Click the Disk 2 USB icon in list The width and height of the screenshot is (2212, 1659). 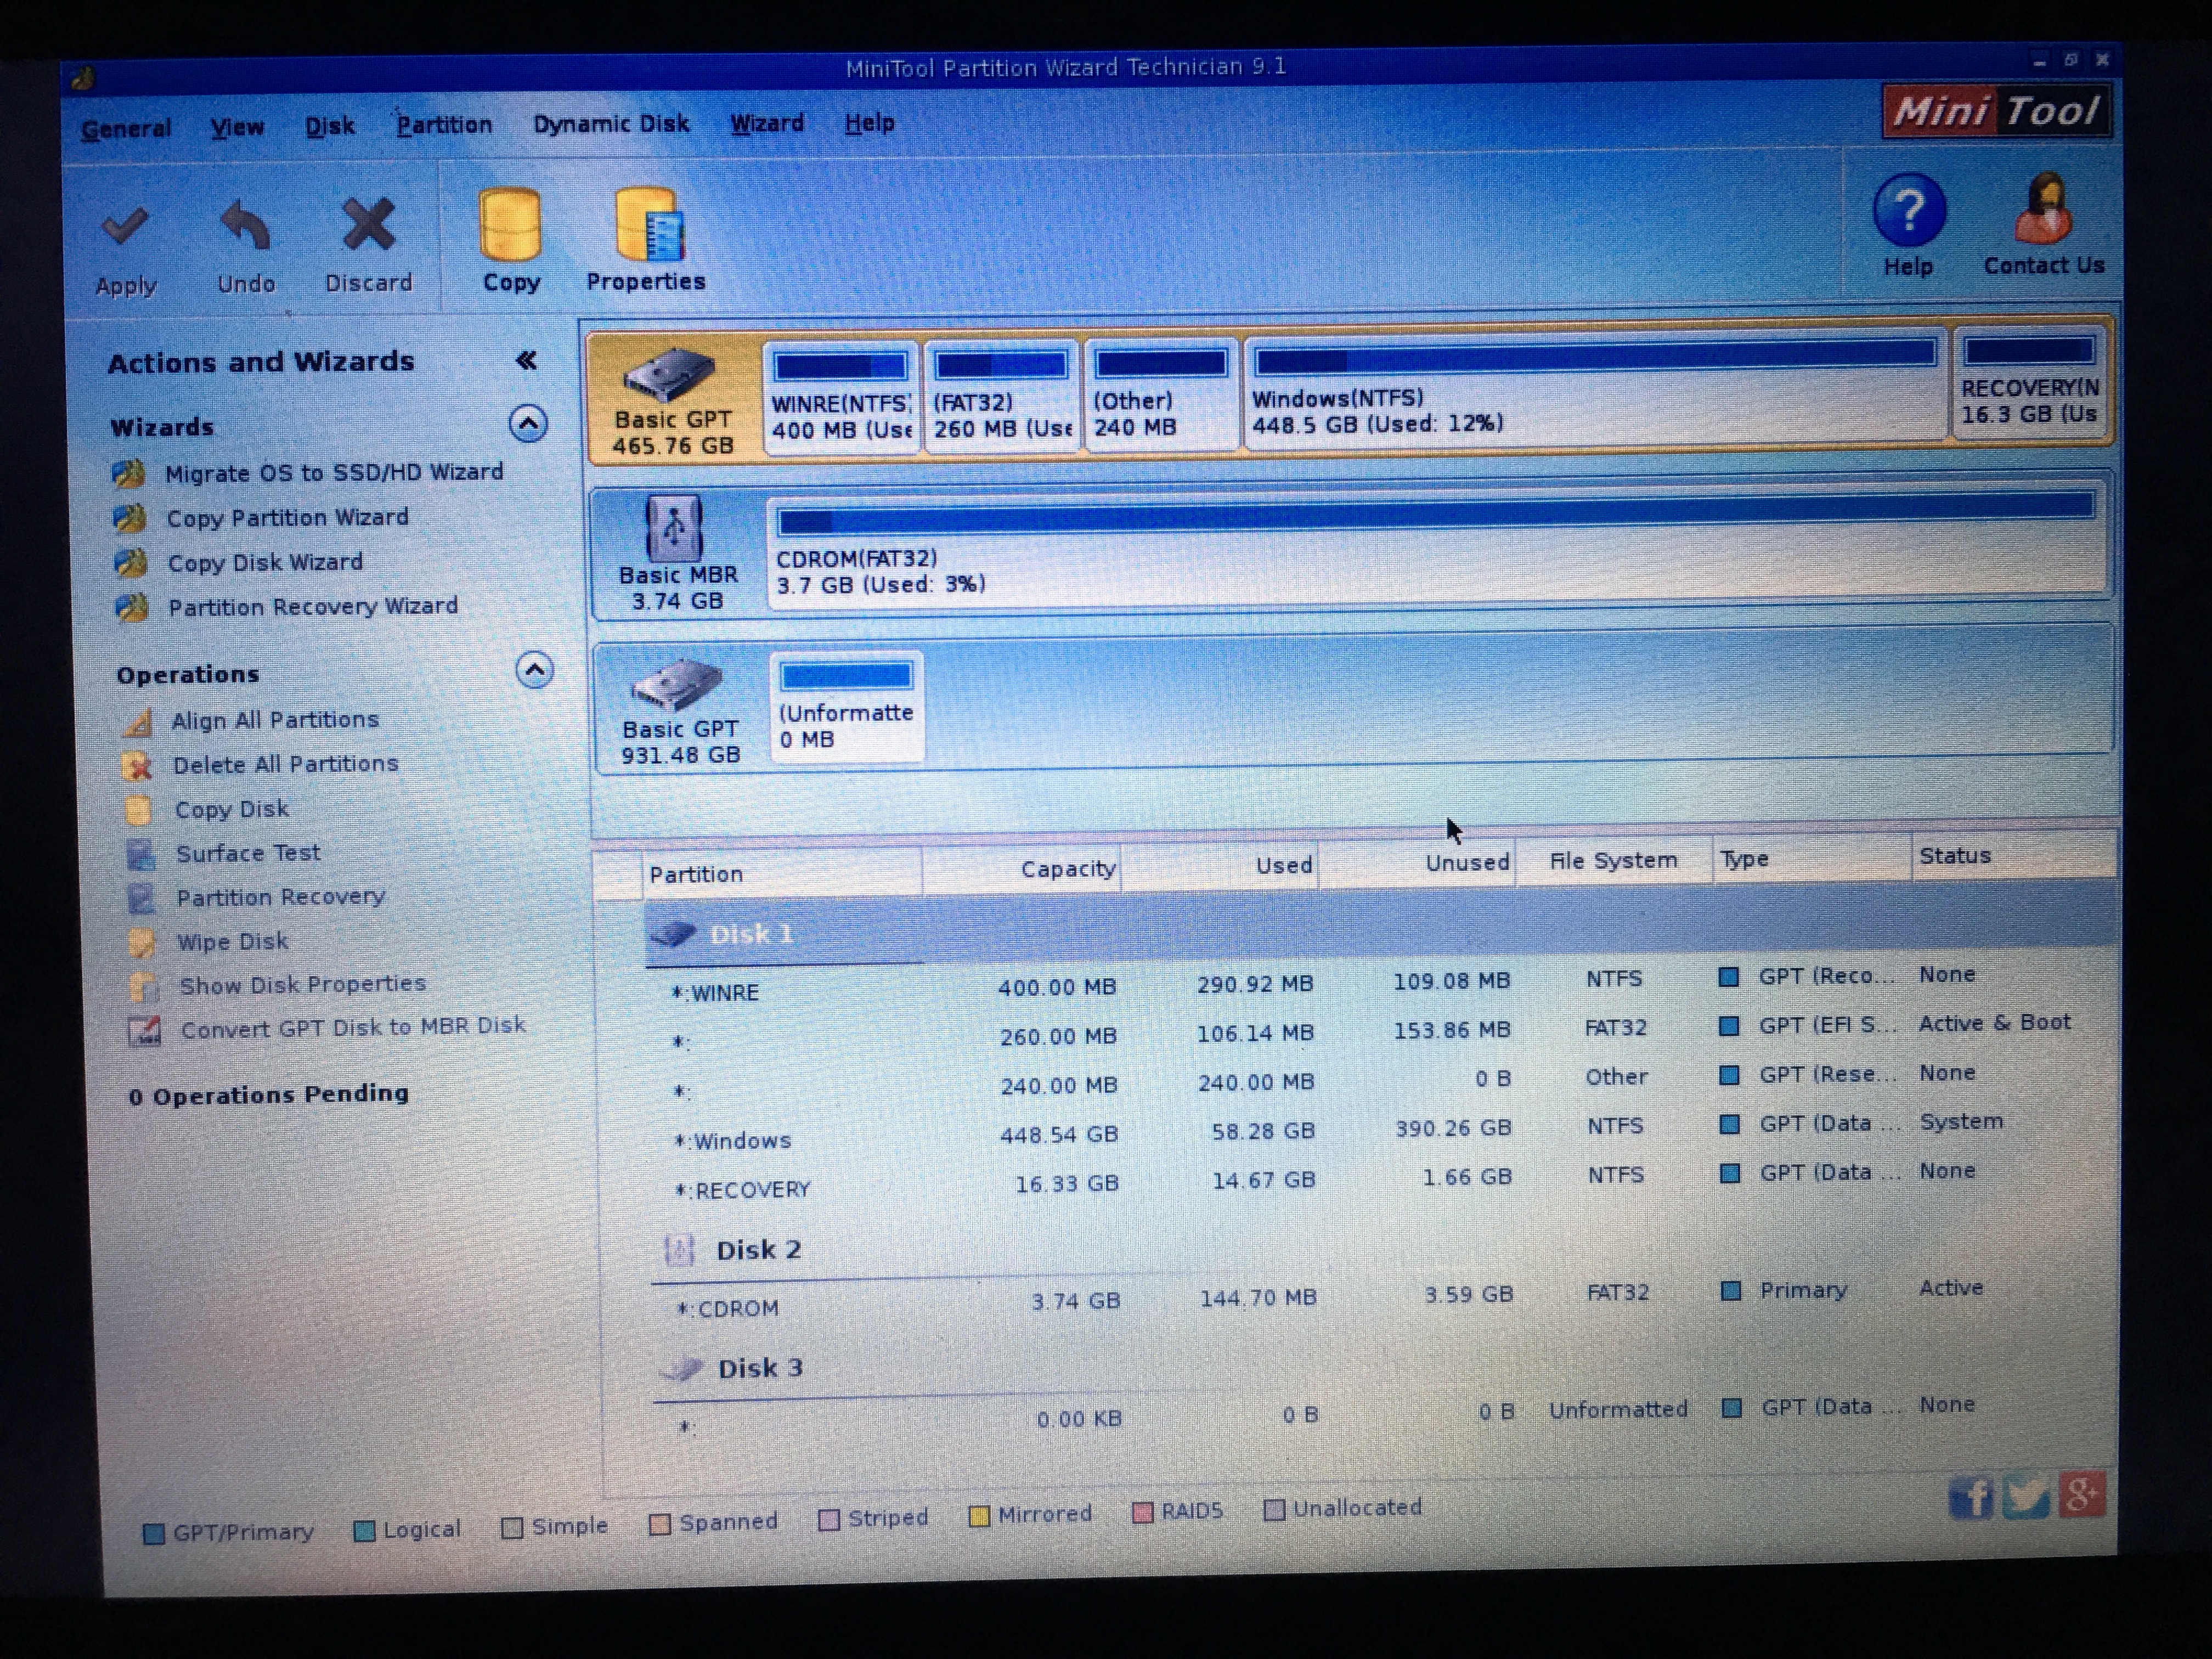(679, 1251)
